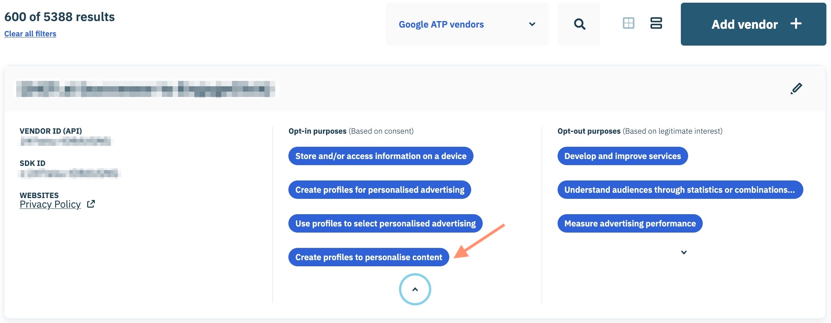
Task: Click the Privacy Policy external link icon
Action: [x=91, y=204]
